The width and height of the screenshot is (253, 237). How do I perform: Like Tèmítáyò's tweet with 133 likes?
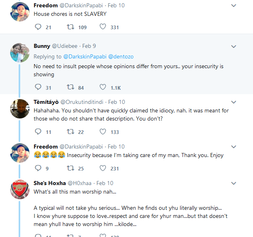(103, 132)
